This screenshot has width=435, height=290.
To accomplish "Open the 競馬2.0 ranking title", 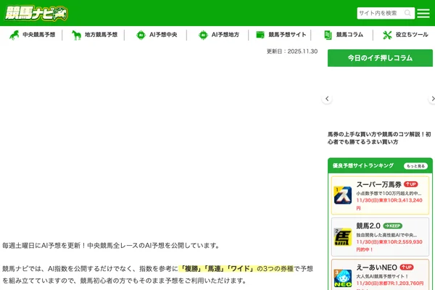I will coord(368,226).
